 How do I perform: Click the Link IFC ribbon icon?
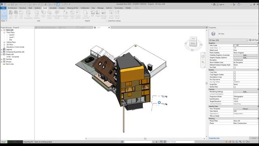tap(16, 15)
